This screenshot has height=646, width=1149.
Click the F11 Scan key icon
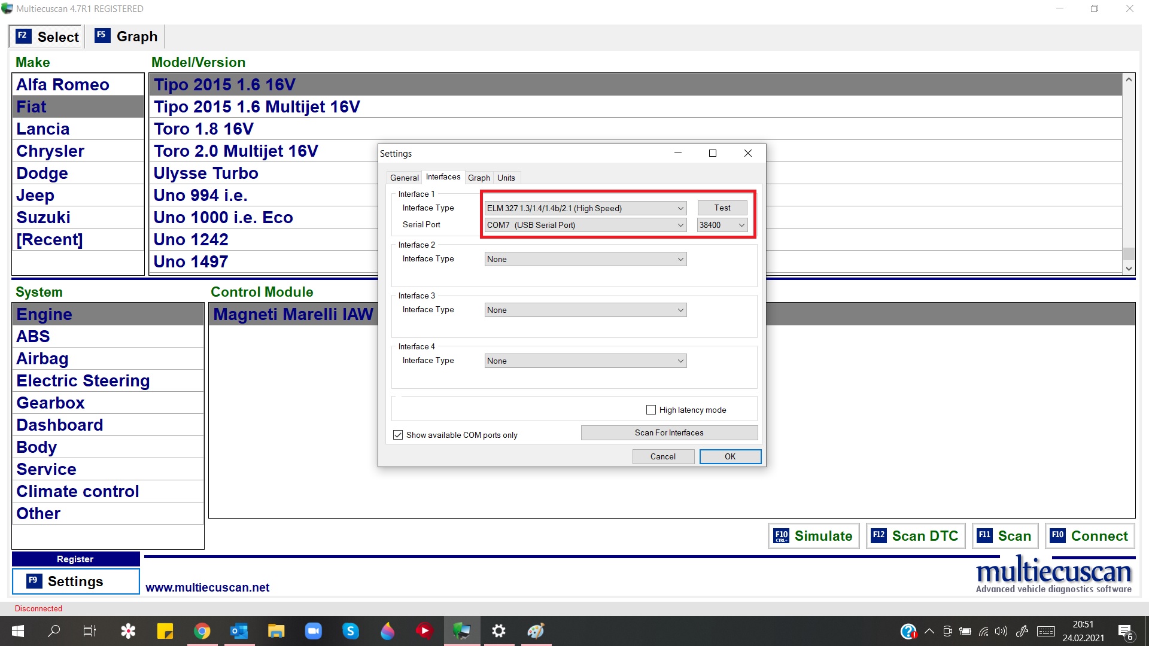pos(984,535)
